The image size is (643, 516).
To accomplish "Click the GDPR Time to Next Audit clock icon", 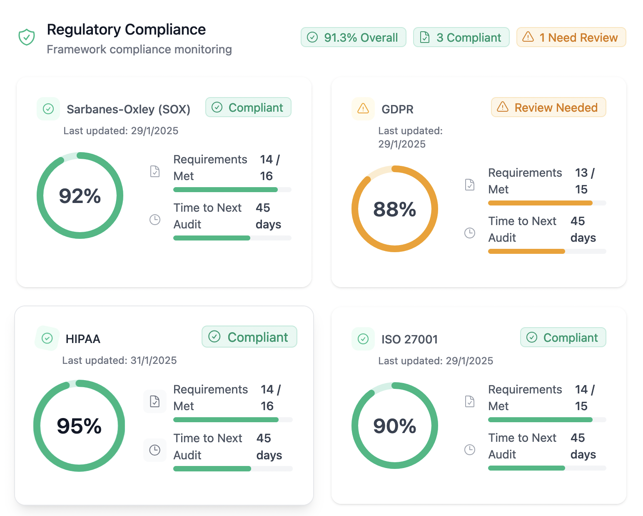I will pos(470,233).
